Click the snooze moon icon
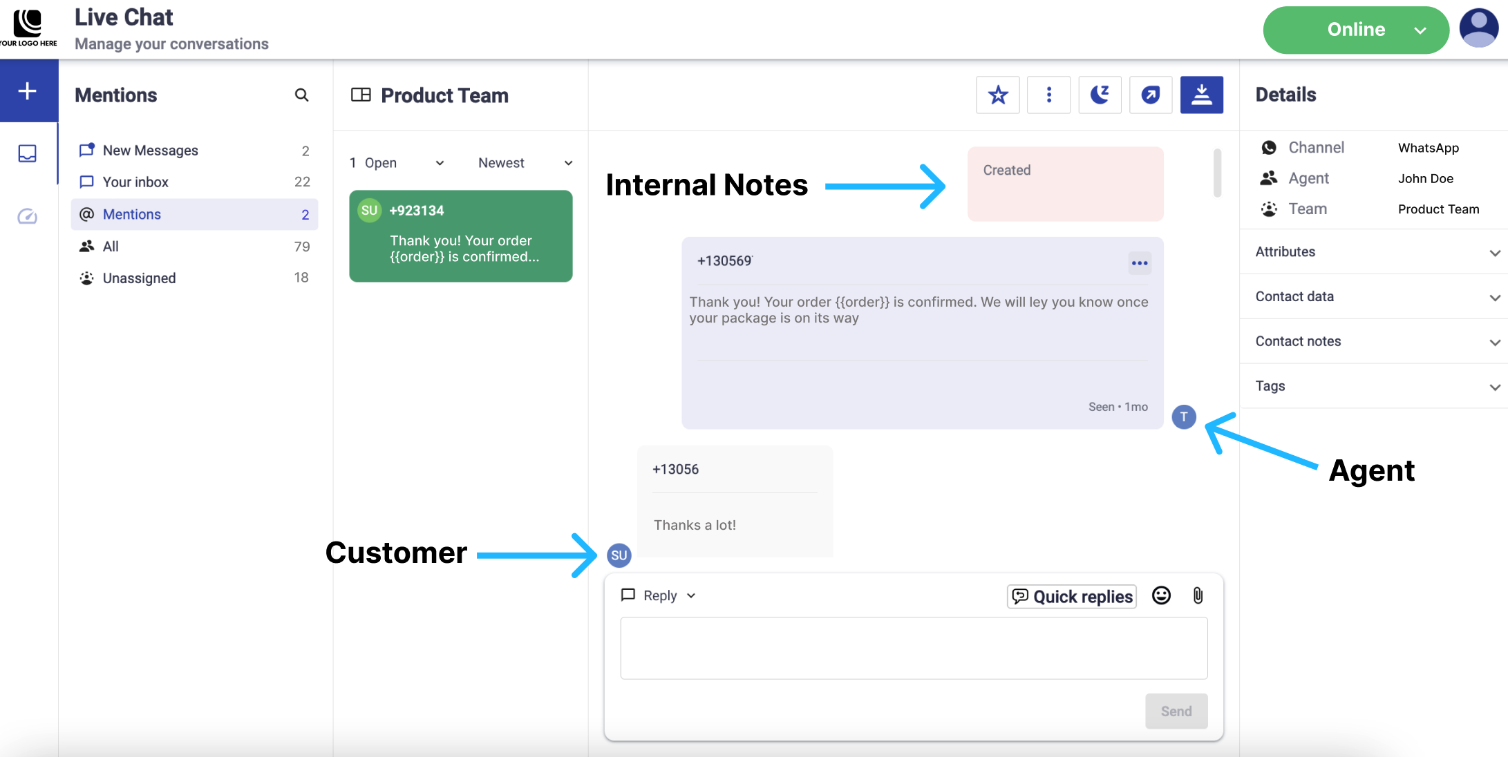 coord(1100,95)
